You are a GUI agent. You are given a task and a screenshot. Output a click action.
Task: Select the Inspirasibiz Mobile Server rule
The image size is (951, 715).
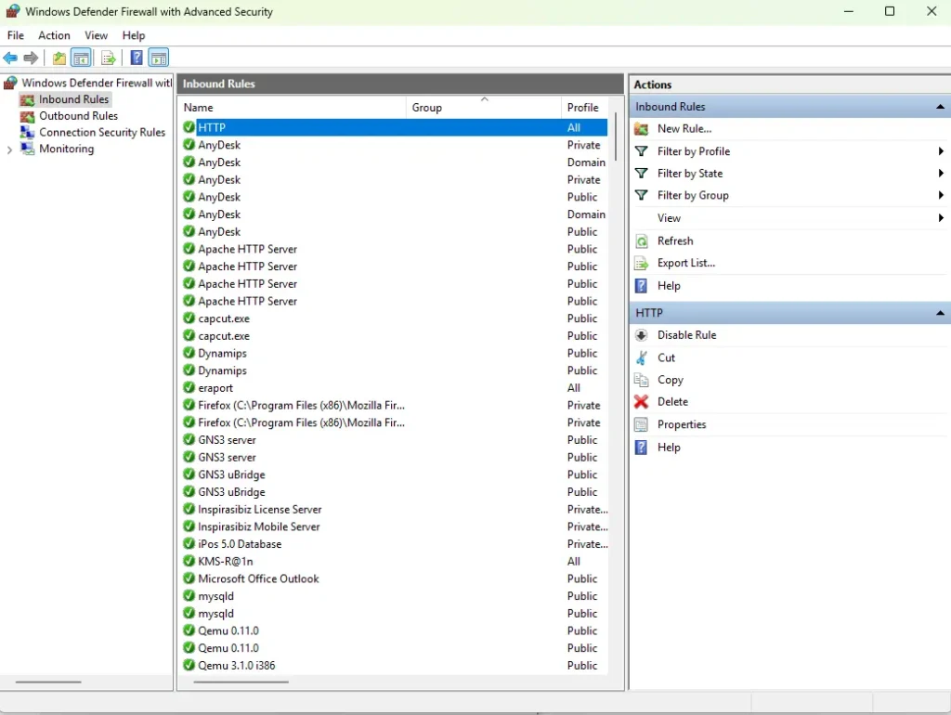[x=395, y=526]
